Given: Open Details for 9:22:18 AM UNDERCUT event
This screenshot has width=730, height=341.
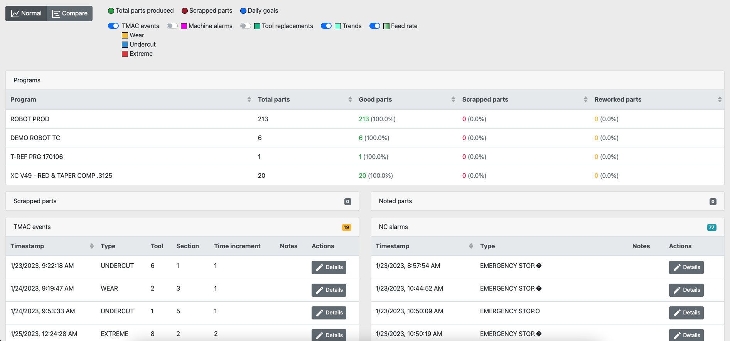Looking at the screenshot, I should coord(329,267).
